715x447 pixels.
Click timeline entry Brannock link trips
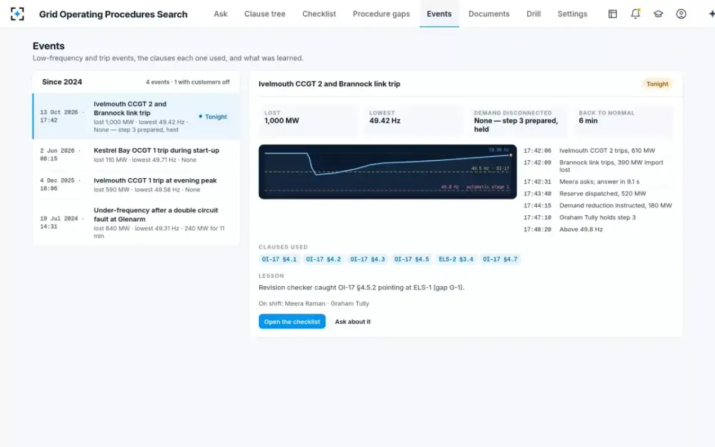[x=598, y=166]
